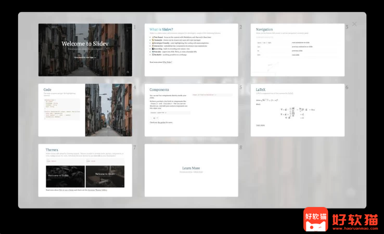Go to the Code slide thumbnail
This screenshot has width=384, height=234.
click(x=85, y=110)
